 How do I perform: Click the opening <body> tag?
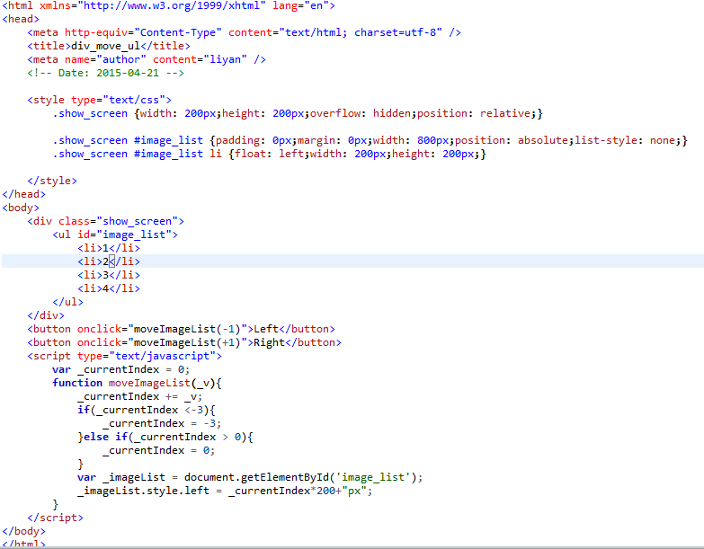pyautogui.click(x=21, y=208)
